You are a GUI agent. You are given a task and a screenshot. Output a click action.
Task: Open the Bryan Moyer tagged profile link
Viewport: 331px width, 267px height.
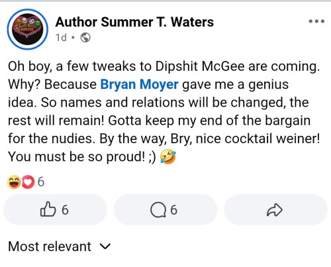coord(139,84)
